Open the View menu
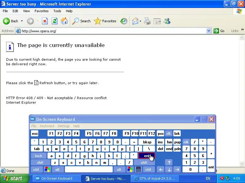The image size is (245, 183). click(26, 11)
